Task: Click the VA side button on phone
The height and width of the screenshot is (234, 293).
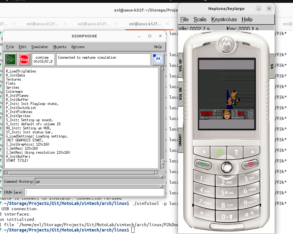Action: pos(272,66)
